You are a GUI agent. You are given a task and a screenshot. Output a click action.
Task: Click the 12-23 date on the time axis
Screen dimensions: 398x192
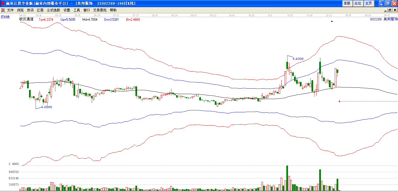coord(329,15)
